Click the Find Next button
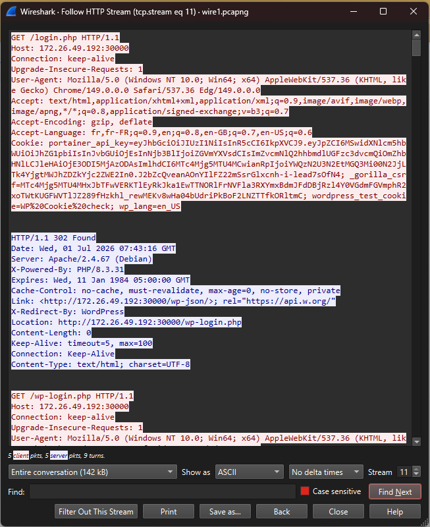Screen dimensions: 430x527 pos(395,491)
